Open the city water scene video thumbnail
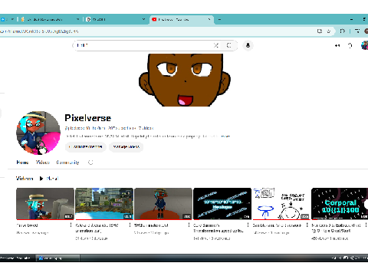The width and height of the screenshot is (368, 276). [x=104, y=204]
